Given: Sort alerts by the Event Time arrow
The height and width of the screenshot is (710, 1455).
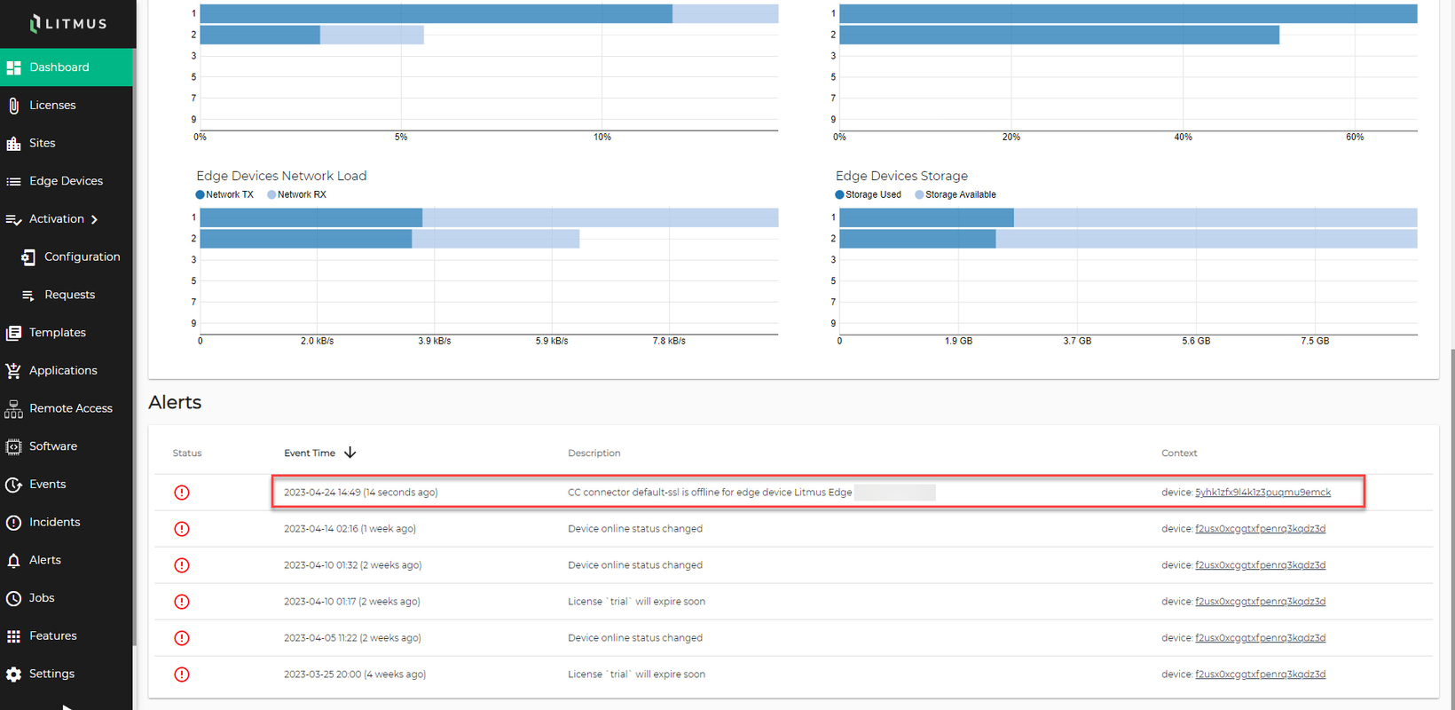Looking at the screenshot, I should tap(350, 453).
